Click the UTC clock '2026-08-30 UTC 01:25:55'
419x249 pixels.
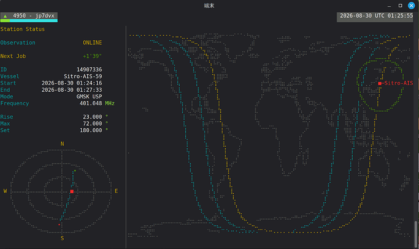pyautogui.click(x=376, y=16)
